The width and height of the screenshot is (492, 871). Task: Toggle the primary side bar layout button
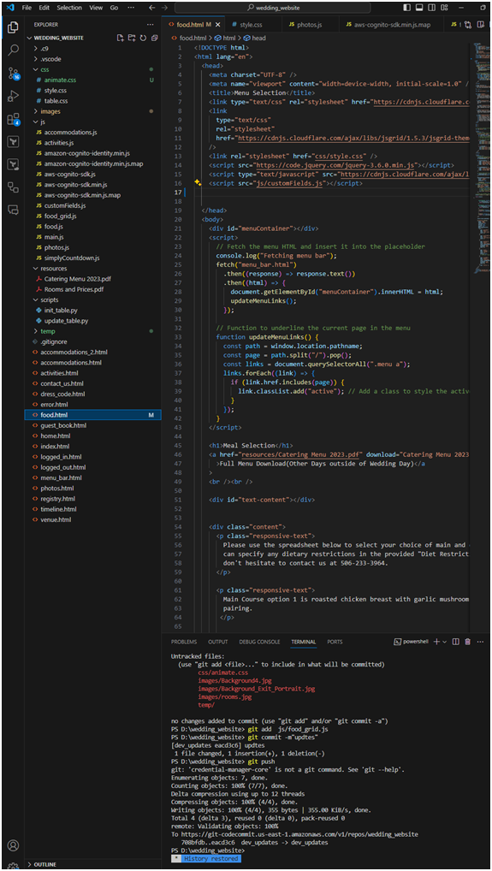pos(407,8)
